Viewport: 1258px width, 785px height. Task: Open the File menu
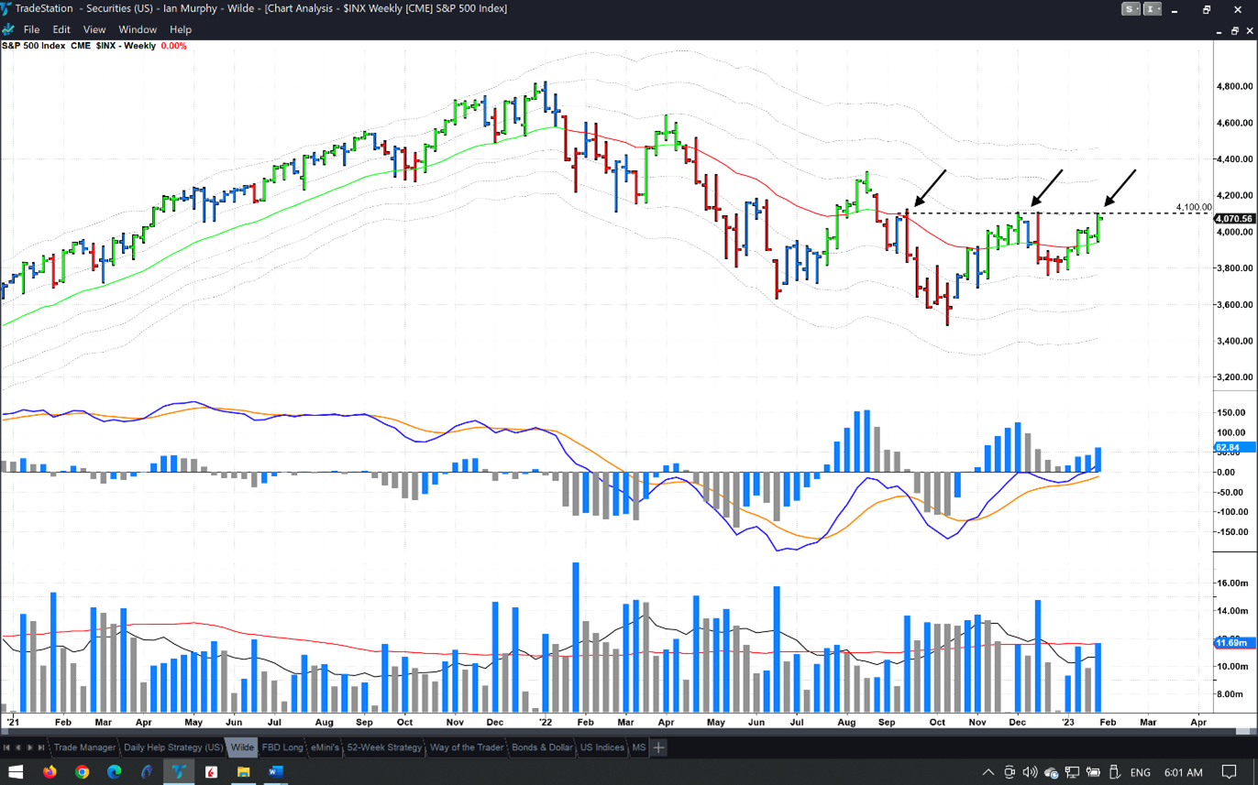click(31, 29)
